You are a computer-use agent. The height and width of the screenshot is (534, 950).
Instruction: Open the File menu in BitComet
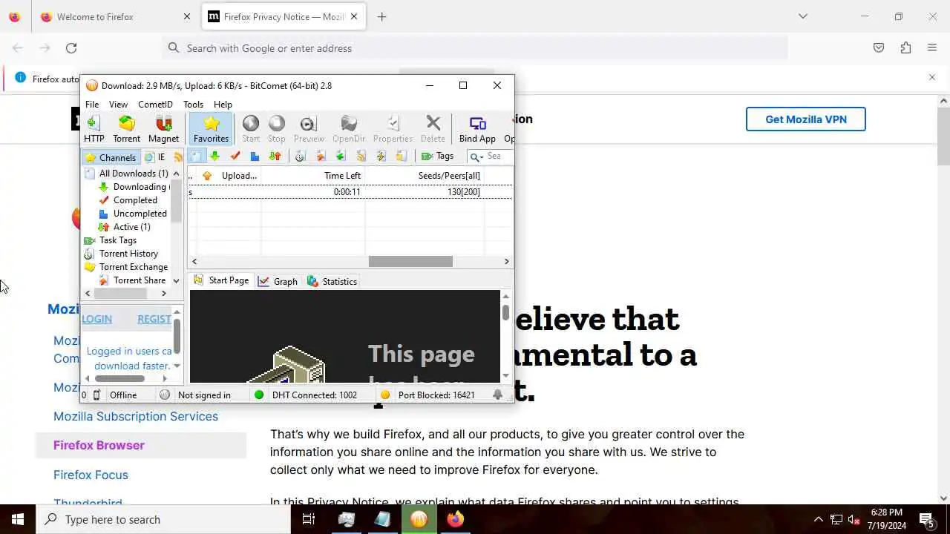[x=92, y=105]
